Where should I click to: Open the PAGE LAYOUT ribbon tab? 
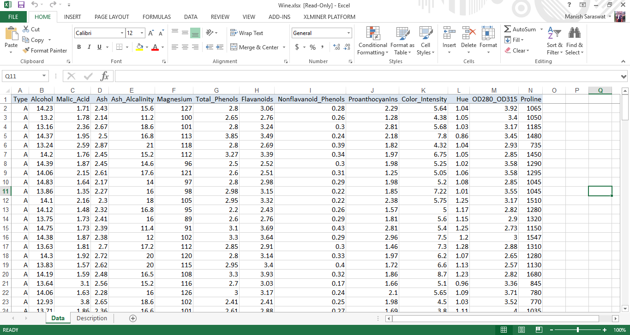coord(112,17)
